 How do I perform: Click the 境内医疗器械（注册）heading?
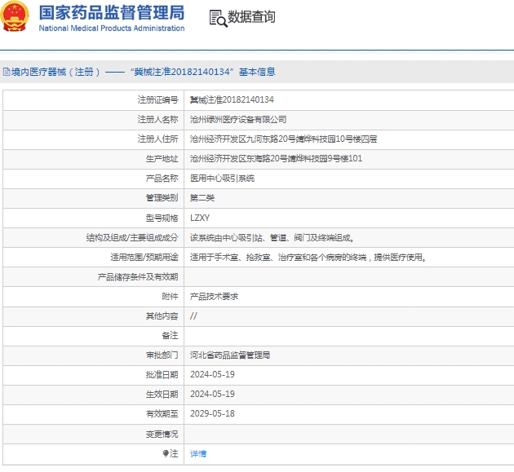(55, 72)
